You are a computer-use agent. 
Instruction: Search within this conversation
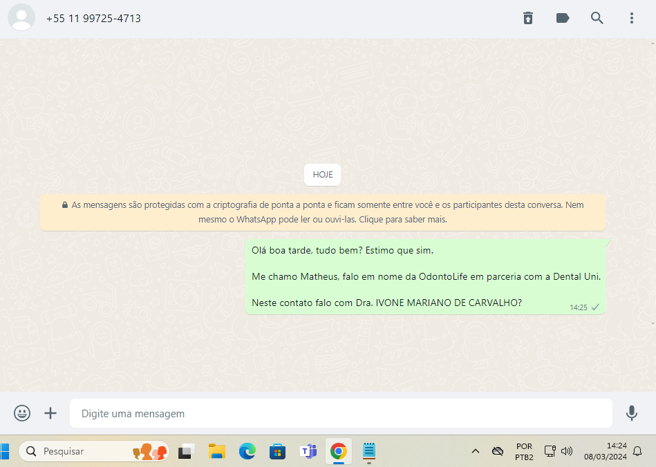(x=597, y=18)
